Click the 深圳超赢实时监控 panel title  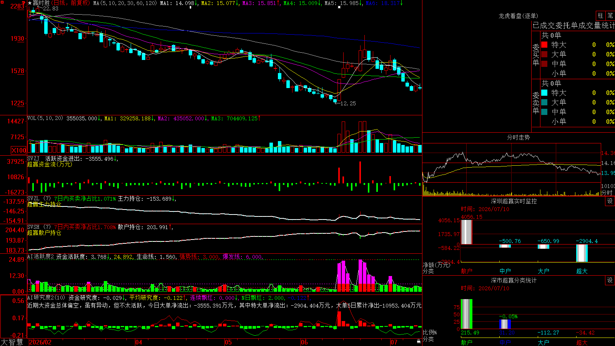coord(514,201)
